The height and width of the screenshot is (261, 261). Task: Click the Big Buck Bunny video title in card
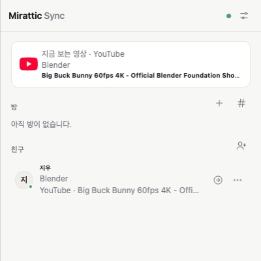pos(140,76)
